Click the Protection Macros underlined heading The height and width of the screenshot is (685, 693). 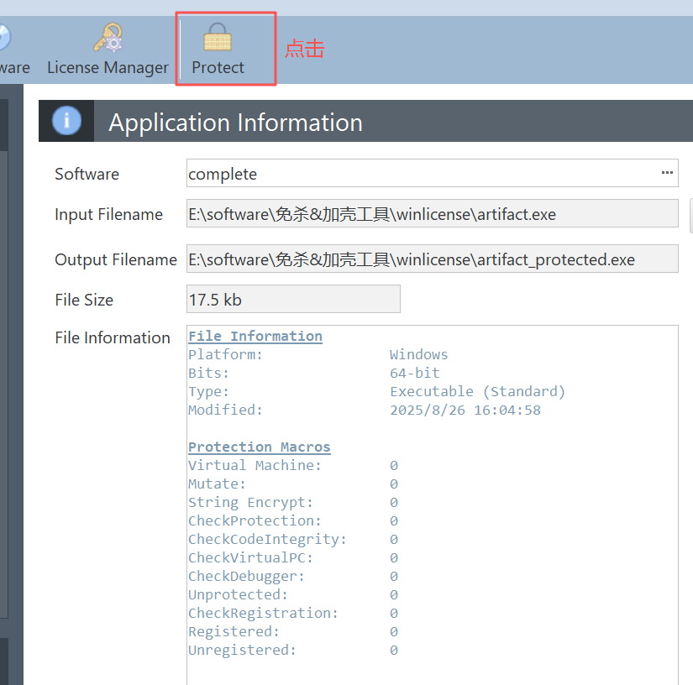click(260, 447)
